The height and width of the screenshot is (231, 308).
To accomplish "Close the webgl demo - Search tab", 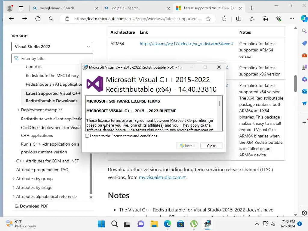I will pyautogui.click(x=97, y=8).
